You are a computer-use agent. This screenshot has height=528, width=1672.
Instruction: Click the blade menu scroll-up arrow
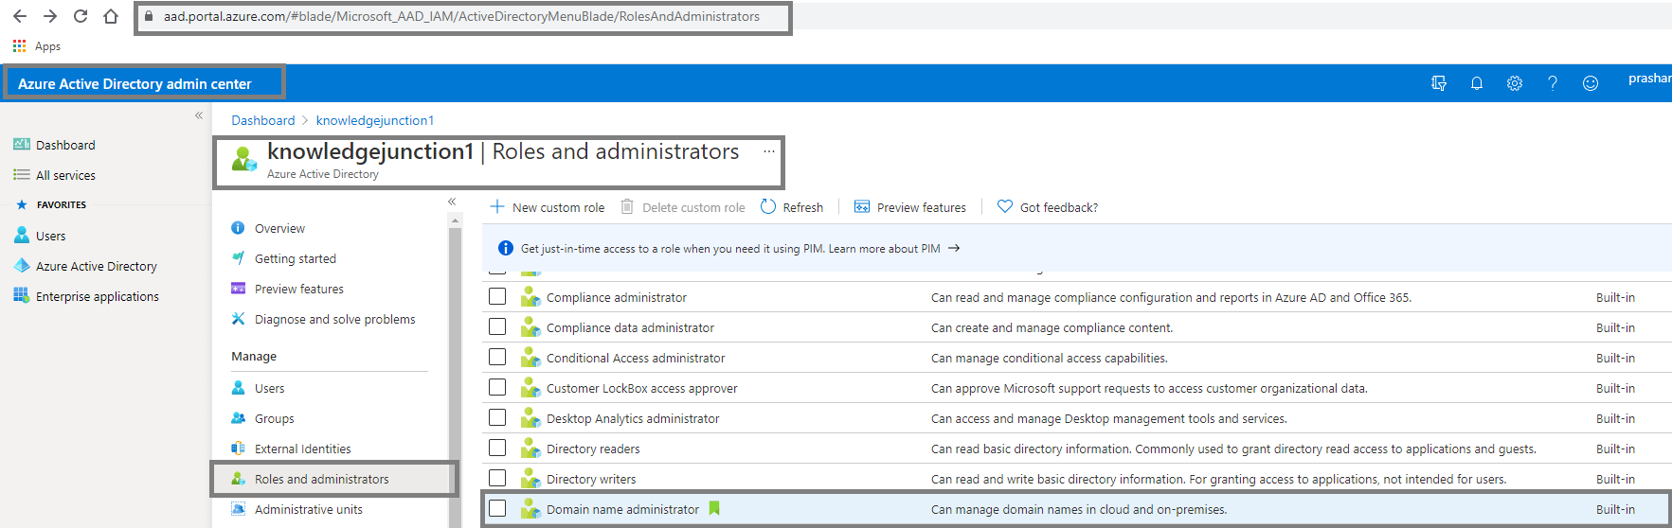pyautogui.click(x=456, y=220)
